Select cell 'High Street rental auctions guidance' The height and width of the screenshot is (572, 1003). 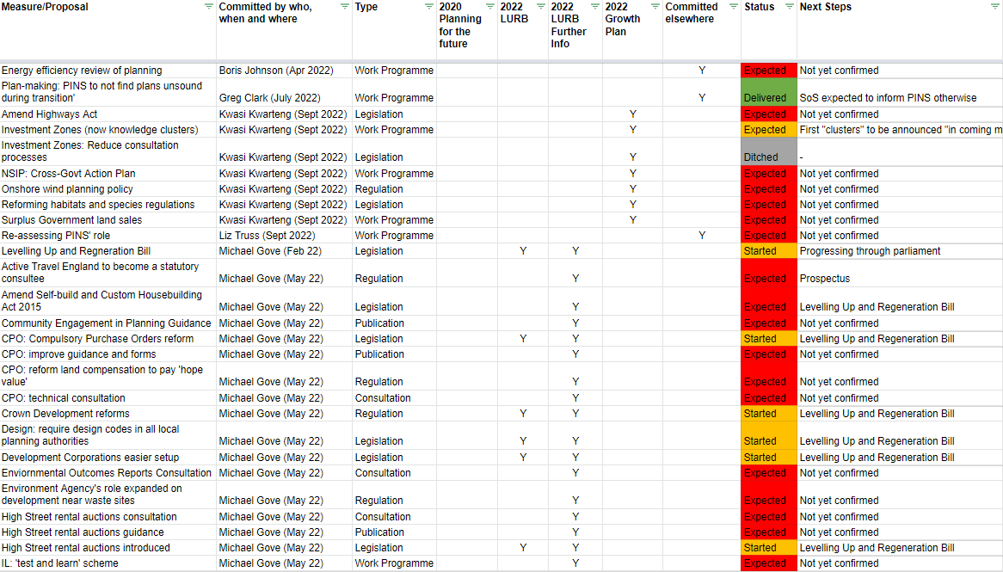coord(108,532)
